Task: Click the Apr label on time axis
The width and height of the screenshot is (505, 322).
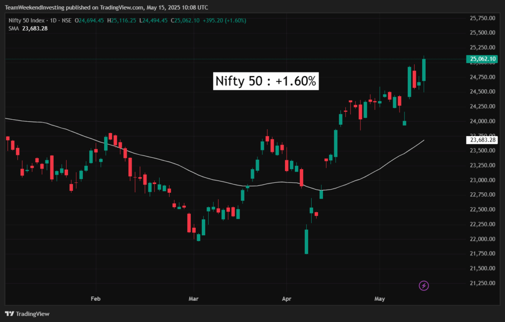Action: (287, 298)
